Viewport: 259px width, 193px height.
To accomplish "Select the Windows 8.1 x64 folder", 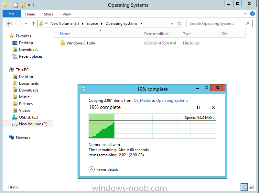I will [81, 43].
